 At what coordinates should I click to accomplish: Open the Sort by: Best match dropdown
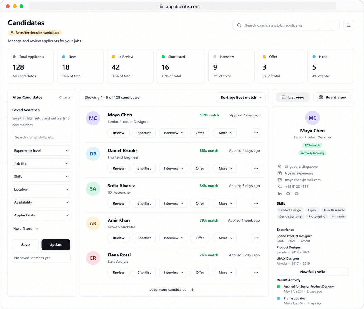241,98
